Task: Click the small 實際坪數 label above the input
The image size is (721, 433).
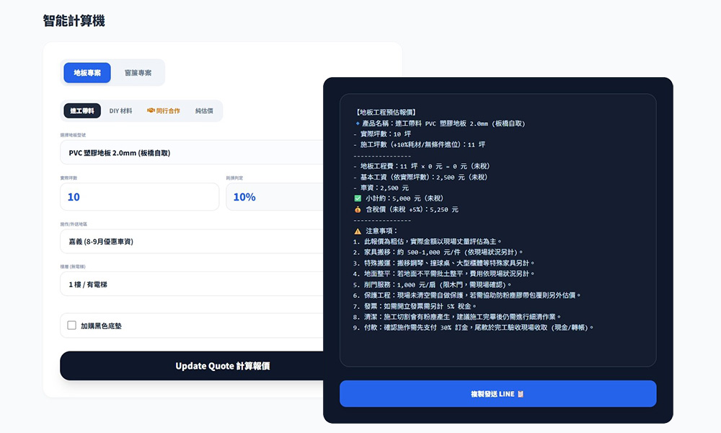Action: [68, 178]
